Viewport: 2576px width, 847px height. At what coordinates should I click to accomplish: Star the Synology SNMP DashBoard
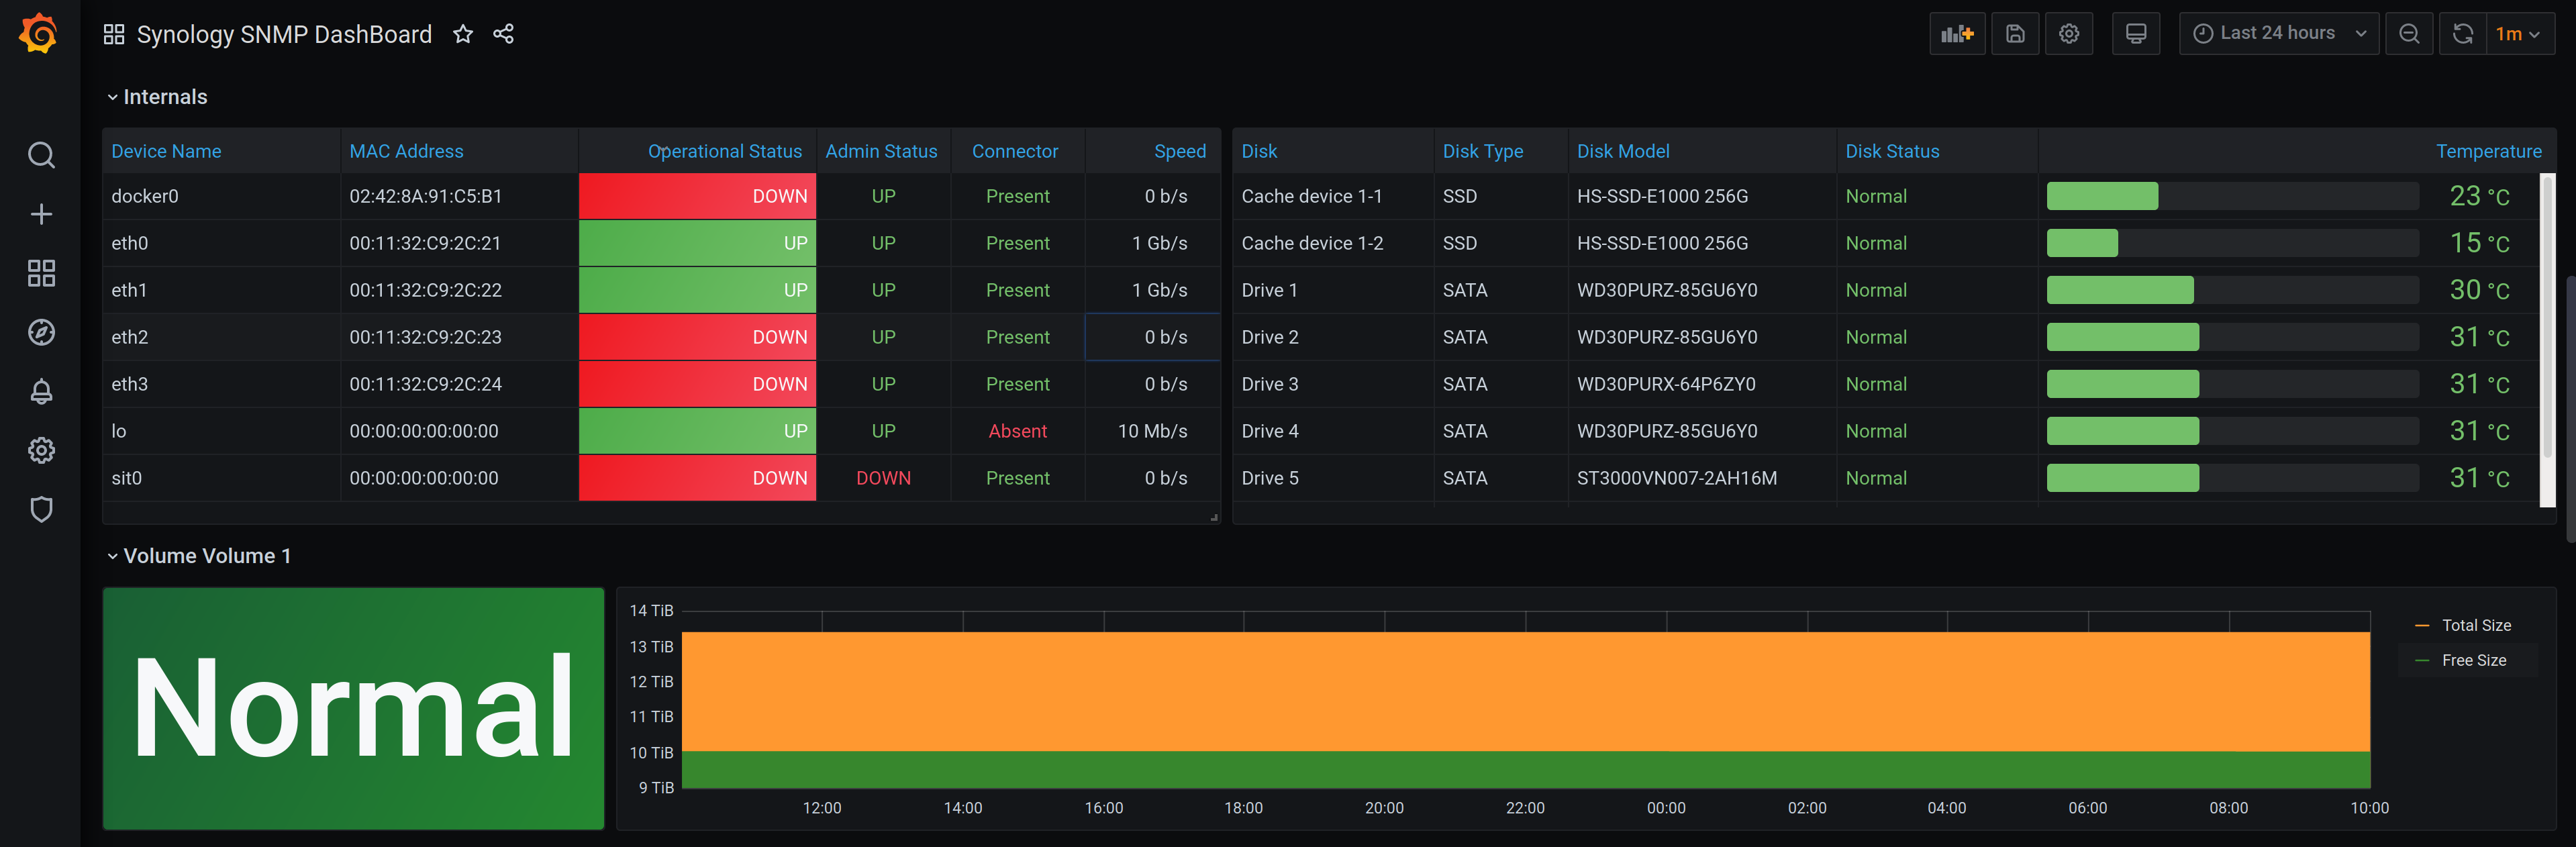click(462, 34)
